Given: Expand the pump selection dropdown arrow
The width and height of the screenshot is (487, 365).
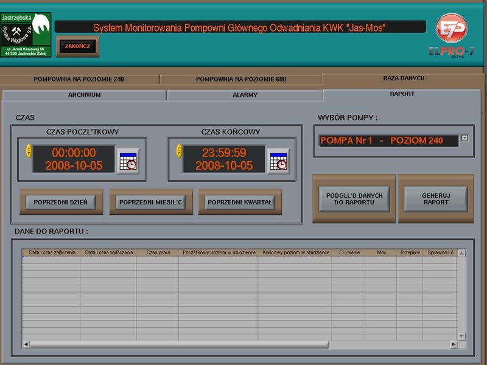Looking at the screenshot, I should pyautogui.click(x=464, y=138).
